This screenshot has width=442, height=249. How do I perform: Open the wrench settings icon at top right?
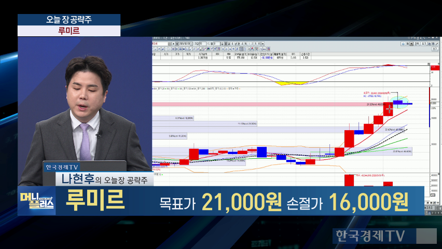coord(437,44)
